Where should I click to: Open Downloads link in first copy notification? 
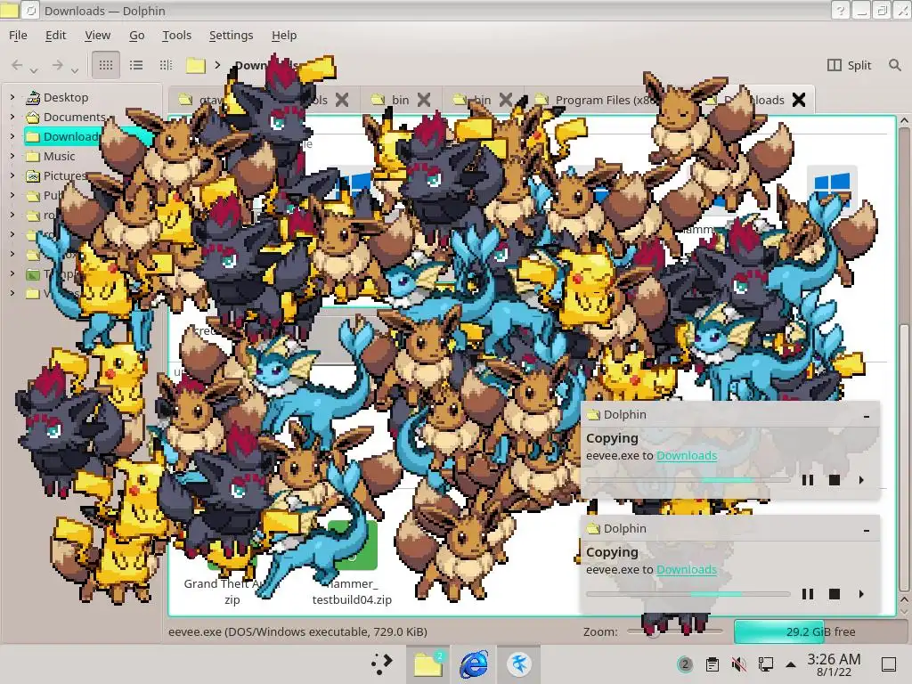[x=687, y=455]
